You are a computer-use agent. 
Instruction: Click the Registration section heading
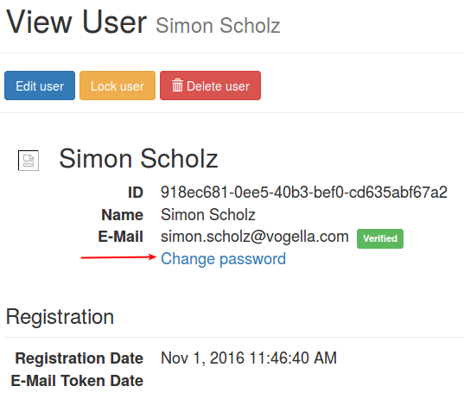pos(60,317)
